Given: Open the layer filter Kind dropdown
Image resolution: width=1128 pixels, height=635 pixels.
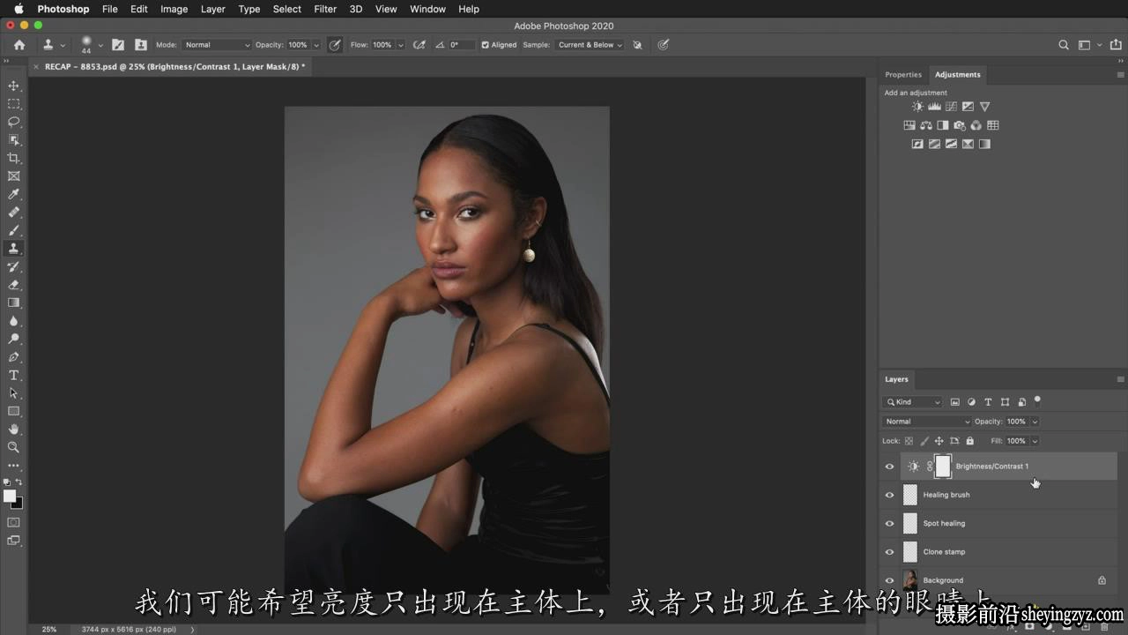Looking at the screenshot, I should [913, 402].
